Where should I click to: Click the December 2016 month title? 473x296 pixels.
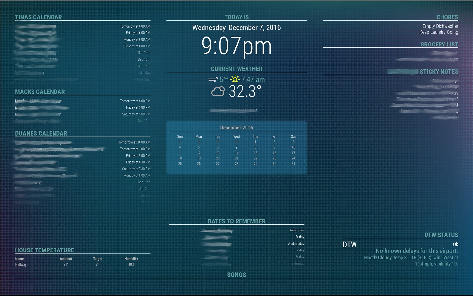point(236,128)
